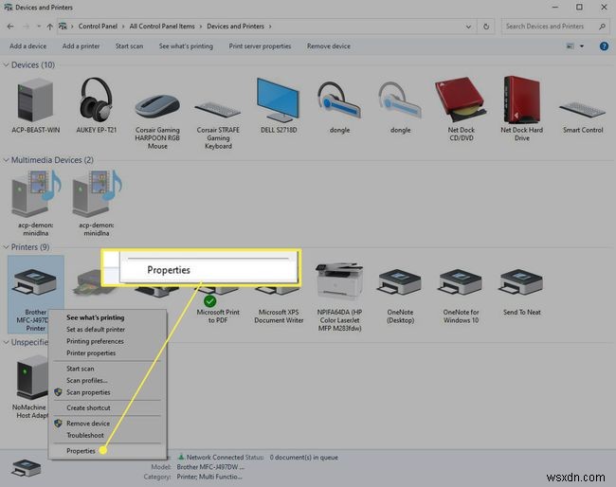This screenshot has height=487, width=616.
Task: Select the OneNote (Desktop) printer icon
Action: [x=400, y=282]
